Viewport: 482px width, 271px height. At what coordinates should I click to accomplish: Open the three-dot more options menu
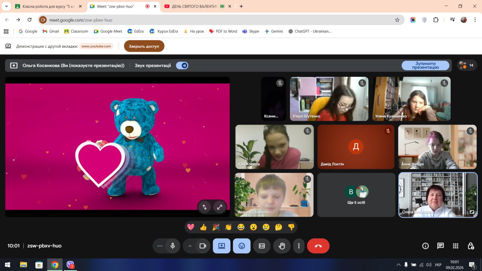[299, 246]
